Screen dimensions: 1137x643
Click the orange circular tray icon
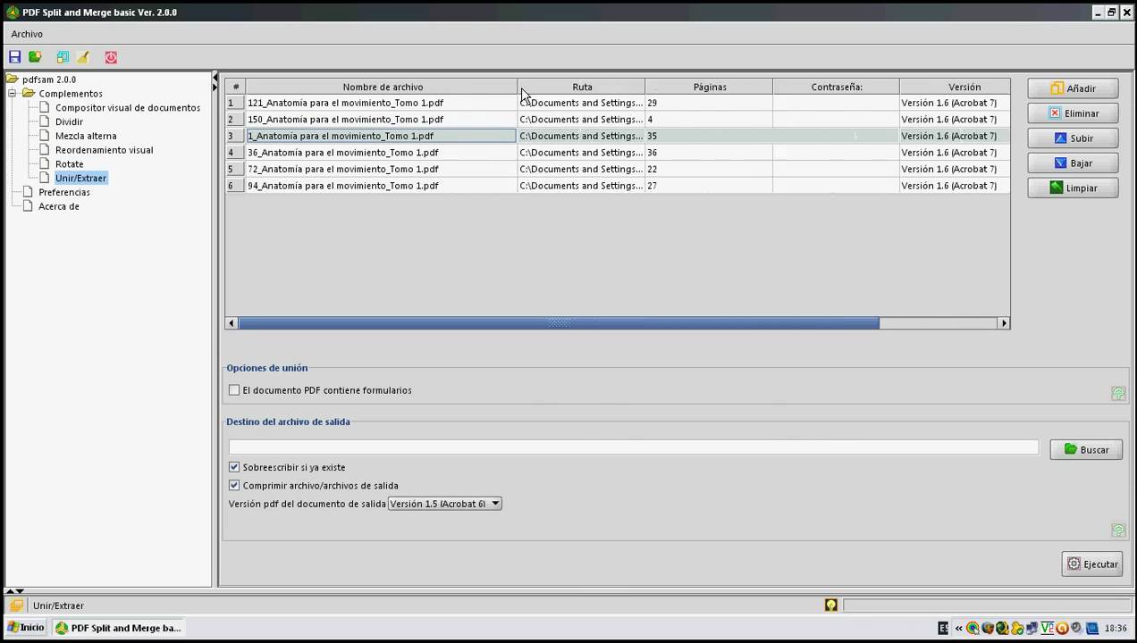coord(1062,628)
